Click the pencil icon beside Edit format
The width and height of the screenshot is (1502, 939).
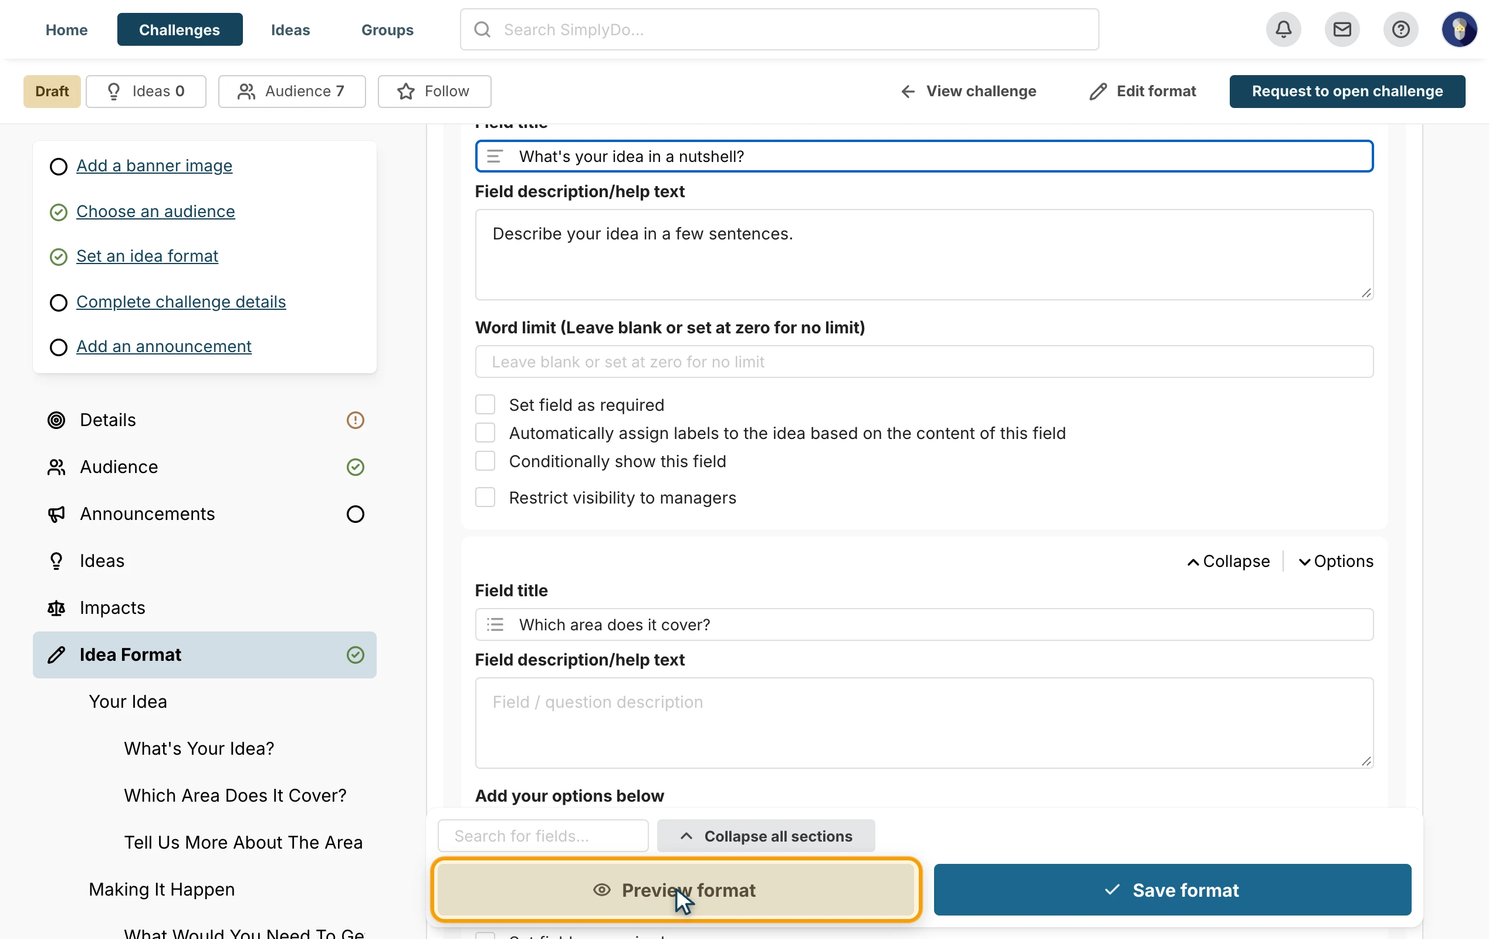1098,92
